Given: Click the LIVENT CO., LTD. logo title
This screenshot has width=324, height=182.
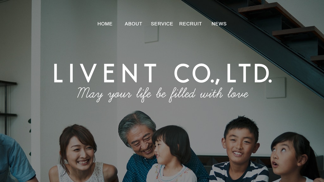Looking at the screenshot, I should [x=163, y=73].
